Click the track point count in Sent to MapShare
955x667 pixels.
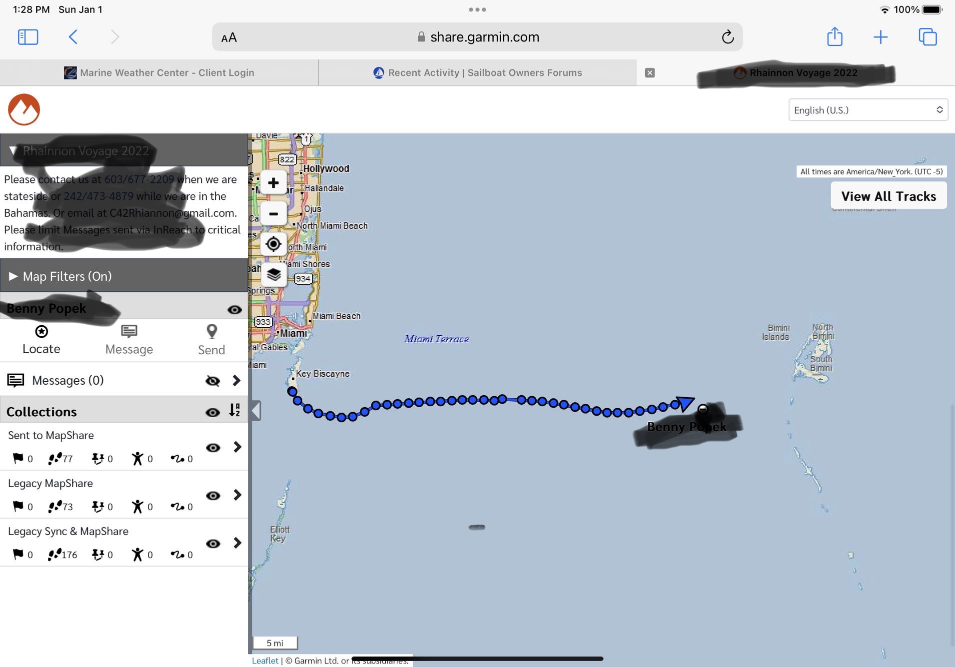click(x=61, y=458)
